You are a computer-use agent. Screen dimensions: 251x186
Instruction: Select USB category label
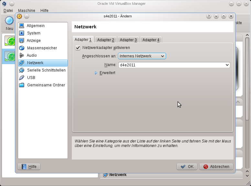click(31, 77)
